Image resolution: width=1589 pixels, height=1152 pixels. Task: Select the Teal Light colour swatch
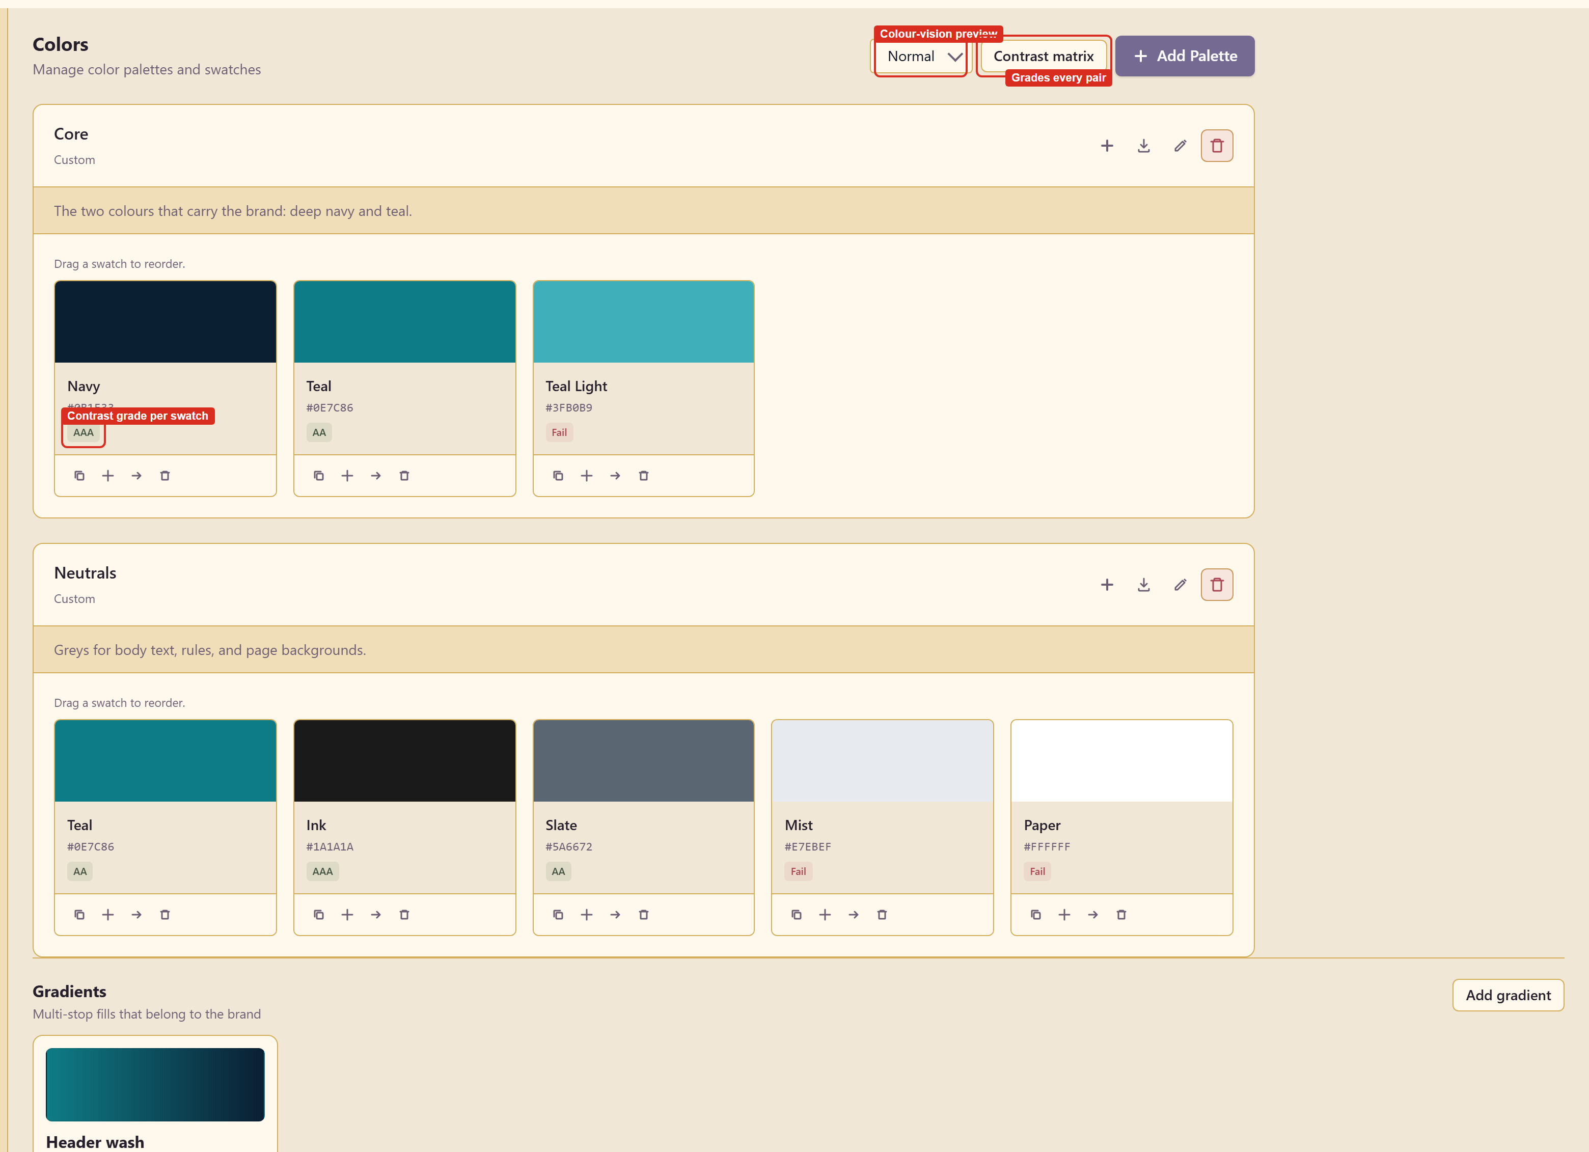(x=644, y=322)
